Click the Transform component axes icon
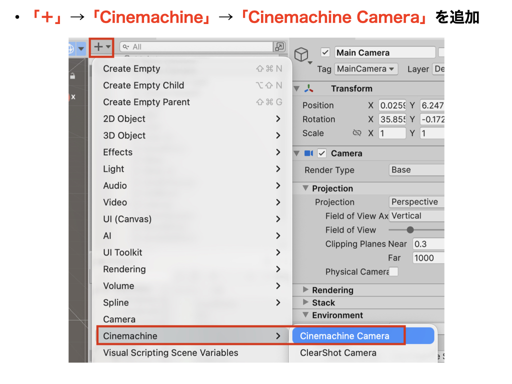This screenshot has width=512, height=384. [x=309, y=88]
